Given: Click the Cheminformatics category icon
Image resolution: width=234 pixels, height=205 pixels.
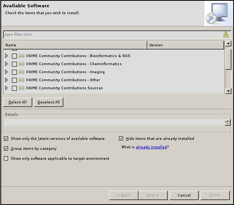Looking at the screenshot, I should pos(21,64).
